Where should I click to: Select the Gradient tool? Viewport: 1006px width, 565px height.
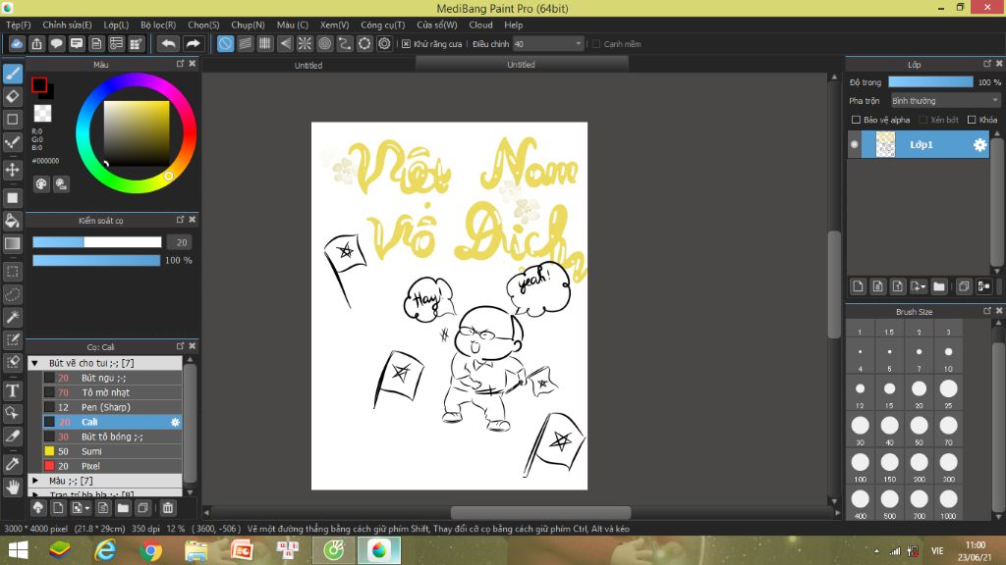(13, 243)
